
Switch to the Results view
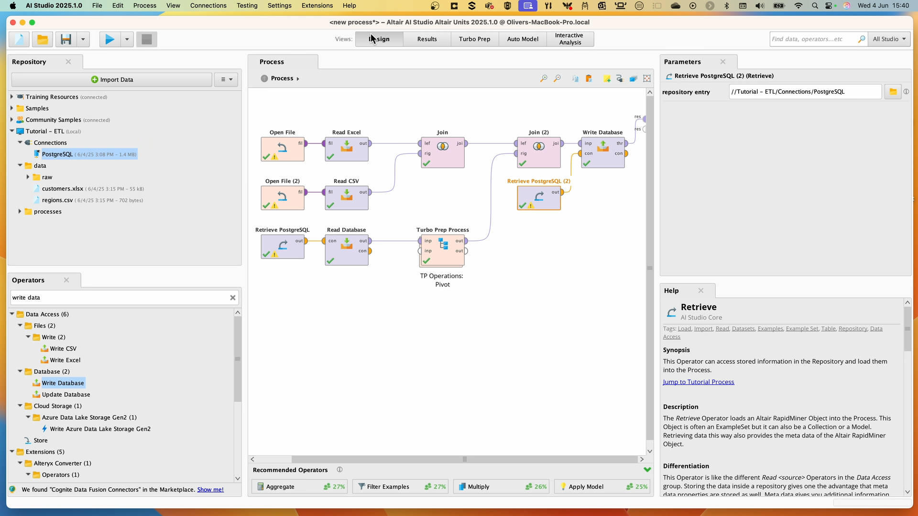[426, 39]
